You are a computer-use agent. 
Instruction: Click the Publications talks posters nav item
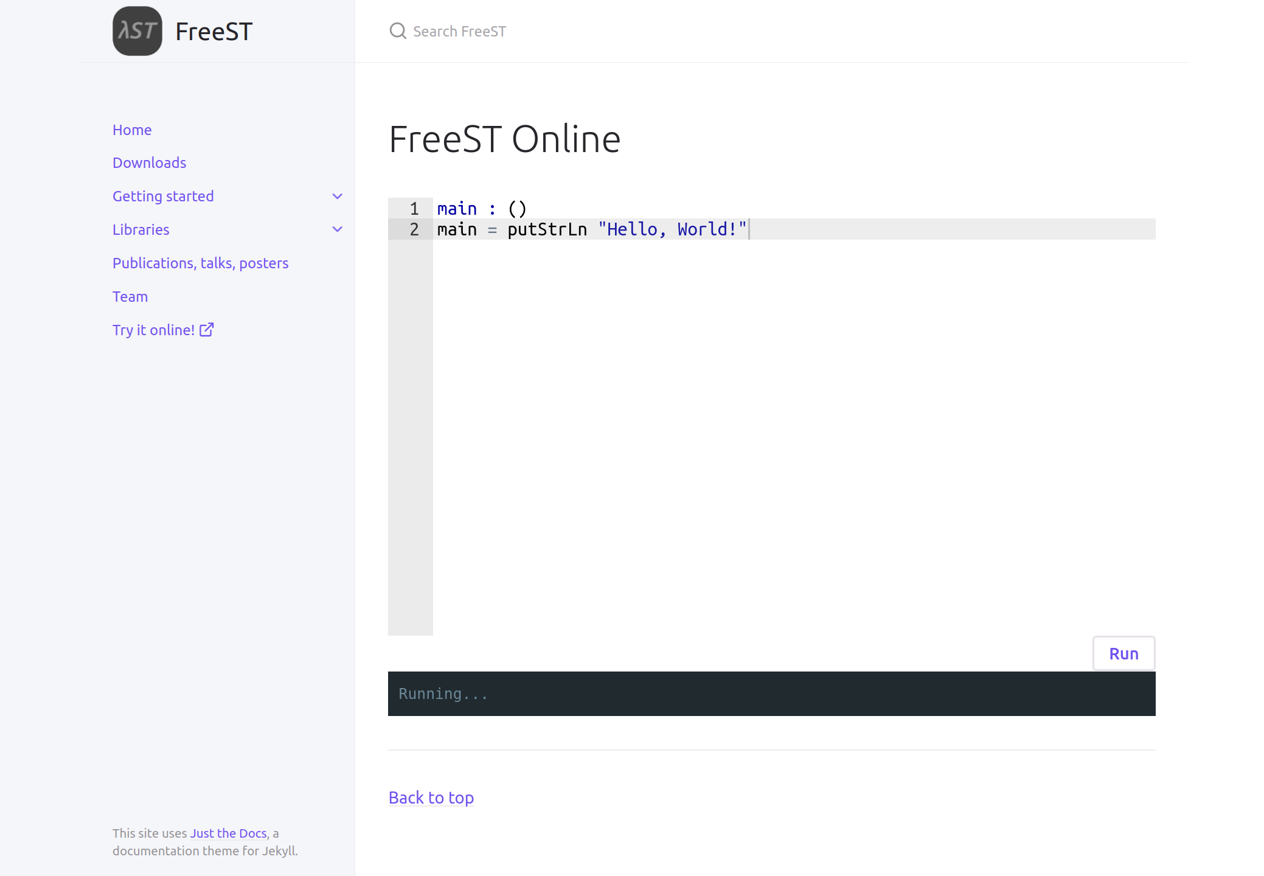point(201,263)
